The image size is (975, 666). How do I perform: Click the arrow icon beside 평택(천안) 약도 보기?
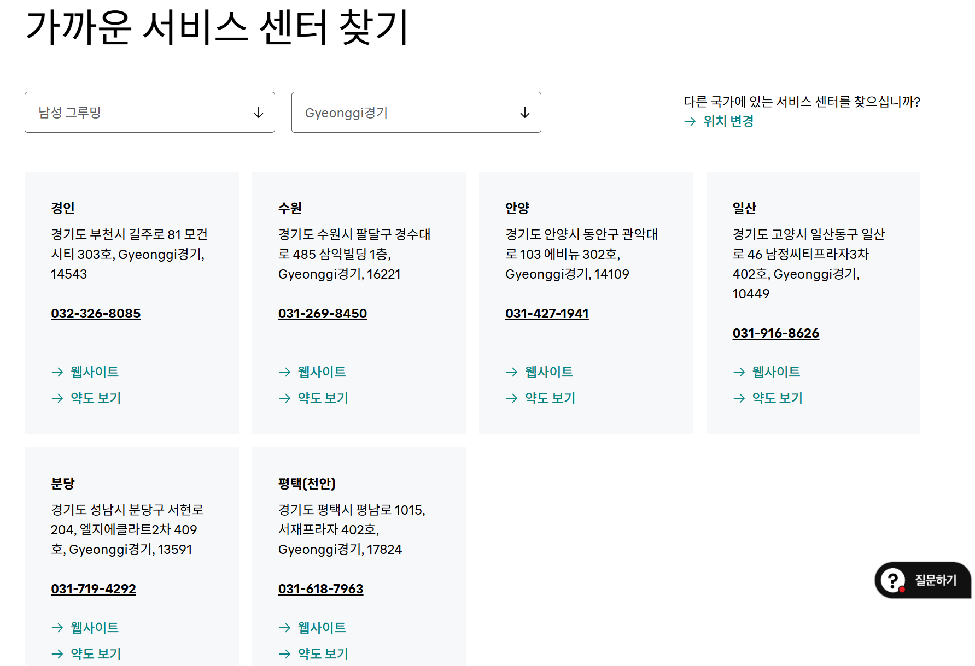[x=284, y=654]
